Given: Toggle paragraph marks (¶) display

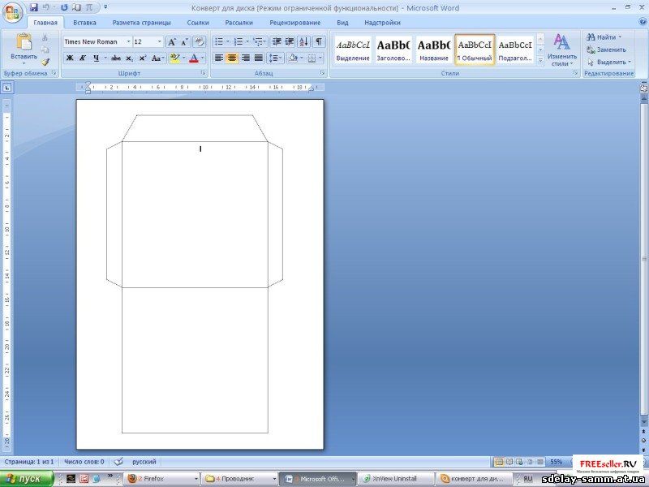Looking at the screenshot, I should pos(319,42).
